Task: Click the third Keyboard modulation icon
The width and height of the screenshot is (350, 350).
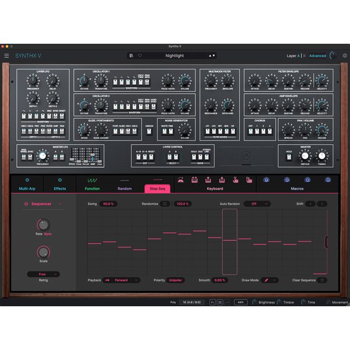Action: pyautogui.click(x=208, y=180)
